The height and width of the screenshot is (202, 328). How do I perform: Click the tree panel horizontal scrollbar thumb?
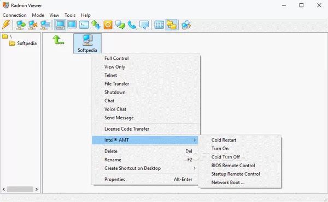click(x=20, y=189)
